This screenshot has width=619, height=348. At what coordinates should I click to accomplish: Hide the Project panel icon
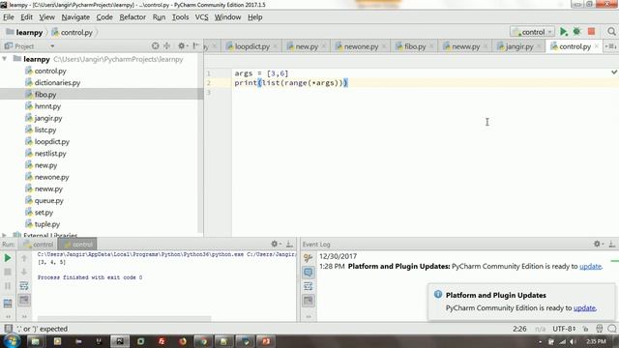pyautogui.click(x=195, y=46)
